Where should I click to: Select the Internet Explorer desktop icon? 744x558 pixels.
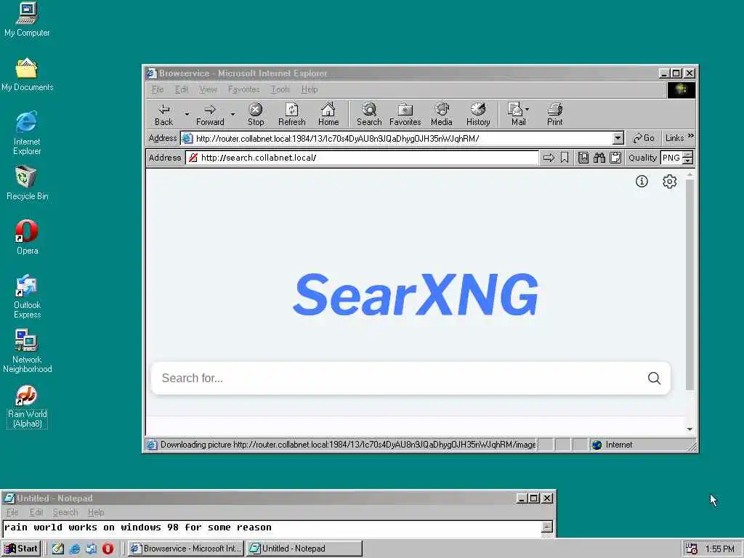pos(27,134)
